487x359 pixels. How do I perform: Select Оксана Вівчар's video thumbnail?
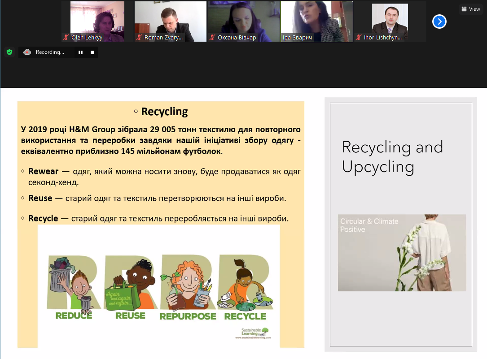243,22
